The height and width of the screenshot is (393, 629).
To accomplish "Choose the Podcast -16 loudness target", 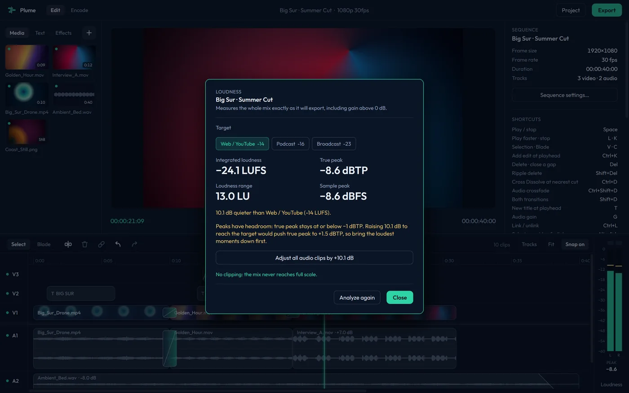I will pos(290,144).
